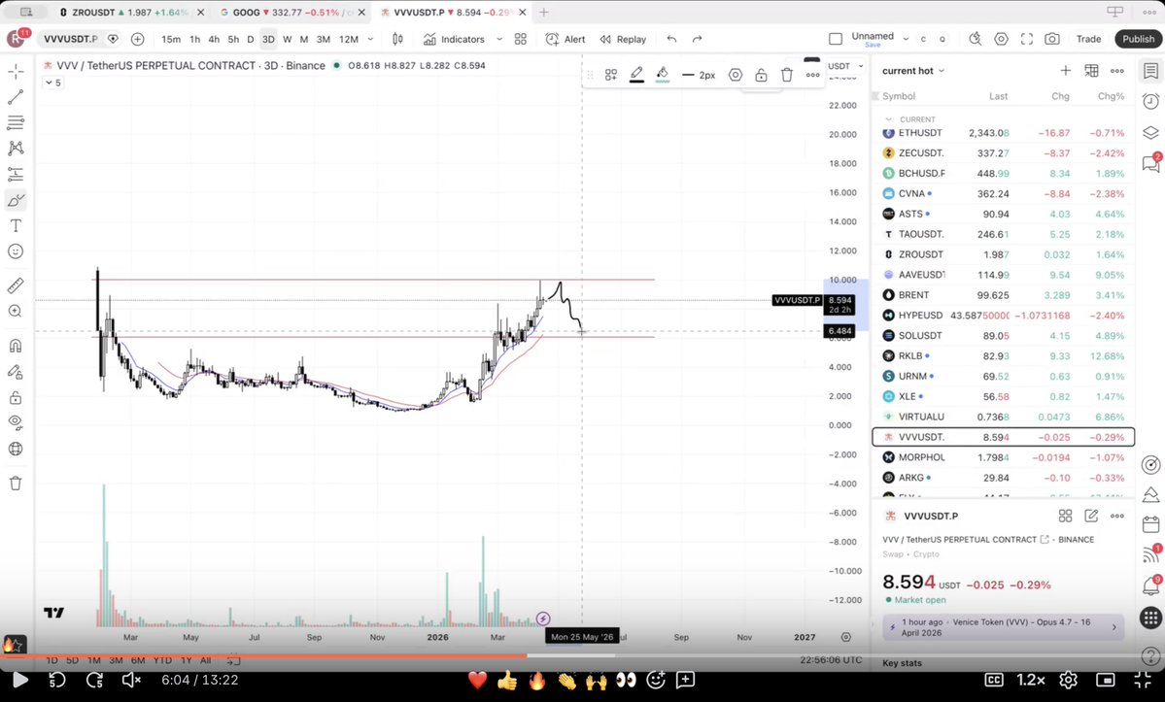
Task: Undo the last chart action
Action: tap(671, 40)
